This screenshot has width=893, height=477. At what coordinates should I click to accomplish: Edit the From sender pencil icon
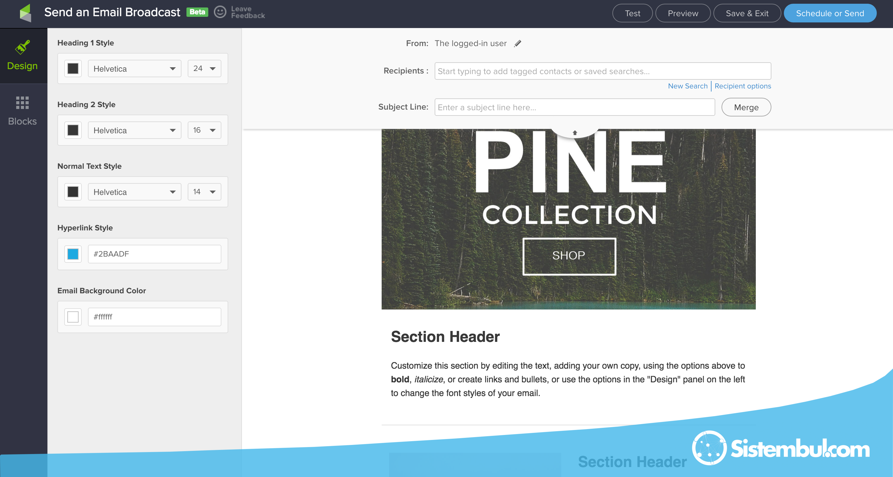[518, 44]
